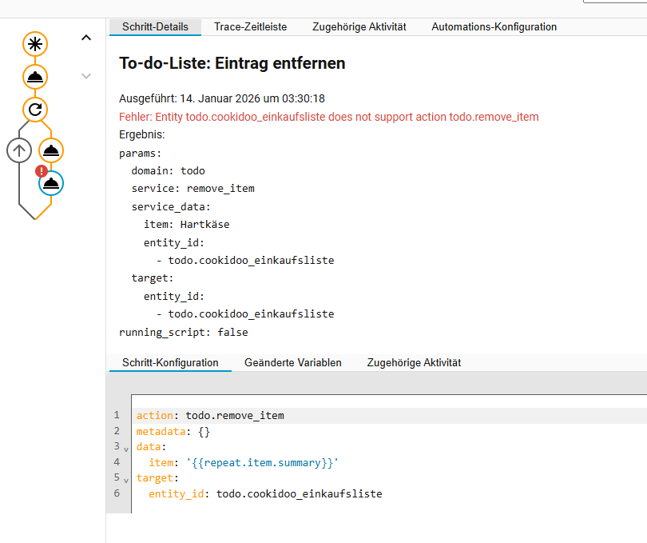Open the Schritt-Details tab
This screenshot has width=647, height=543.
click(155, 26)
